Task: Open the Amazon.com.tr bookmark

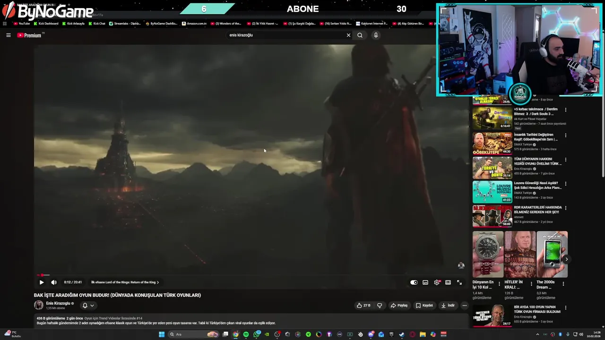Action: (x=195, y=24)
